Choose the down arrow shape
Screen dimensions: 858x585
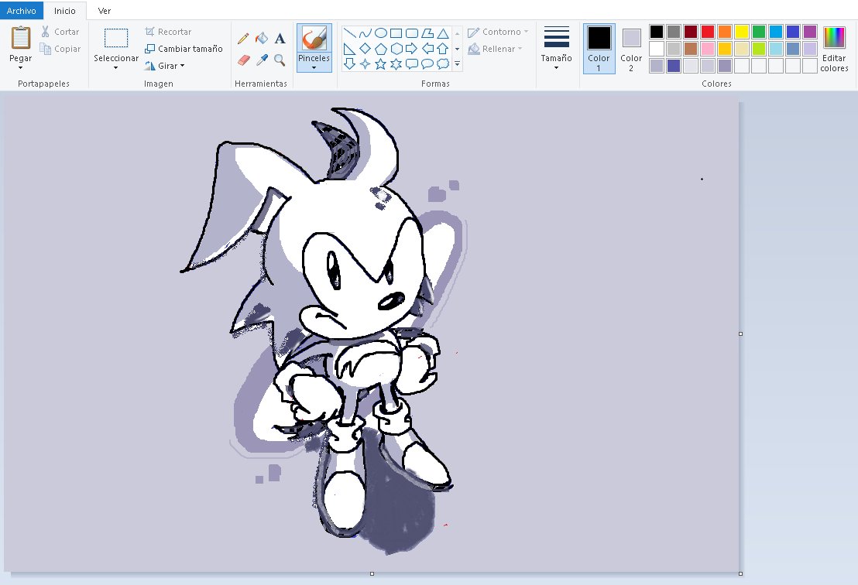tap(349, 64)
